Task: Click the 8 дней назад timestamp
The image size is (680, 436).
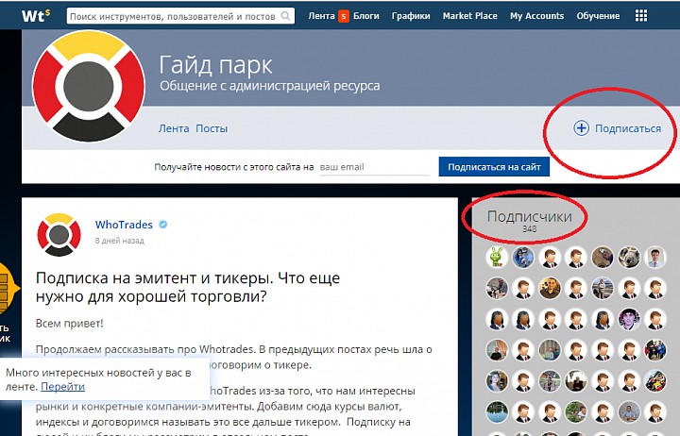Action: (x=120, y=241)
